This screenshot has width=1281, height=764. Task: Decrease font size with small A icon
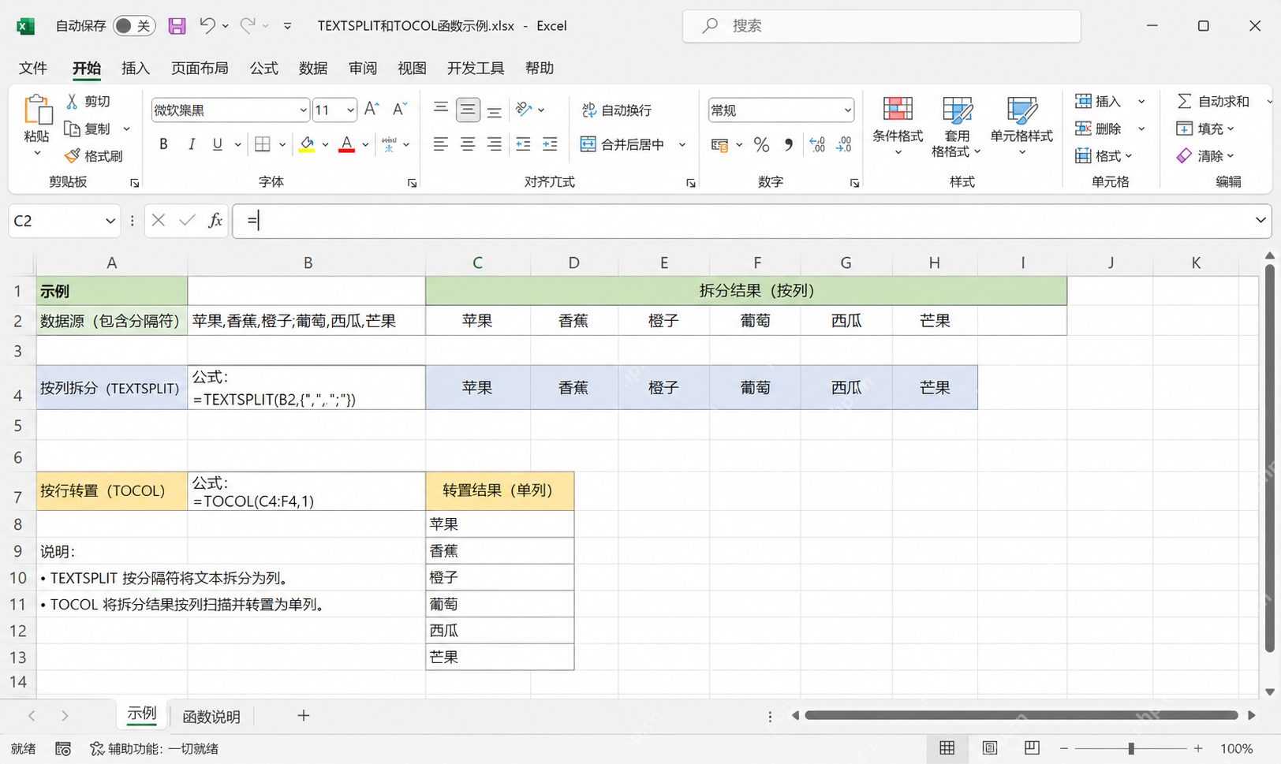(400, 109)
